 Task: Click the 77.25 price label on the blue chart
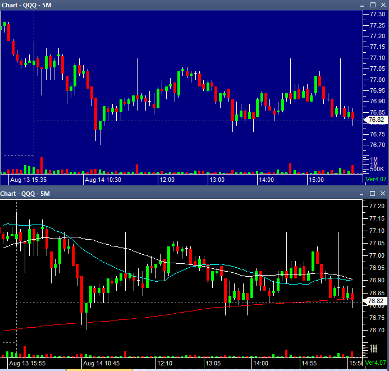[x=377, y=25]
